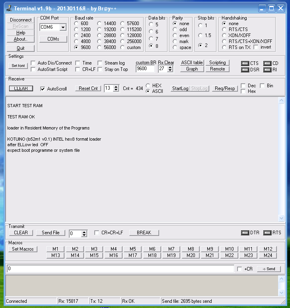The height and width of the screenshot is (308, 290).
Task: Send a BREAK signal
Action: pos(144,233)
